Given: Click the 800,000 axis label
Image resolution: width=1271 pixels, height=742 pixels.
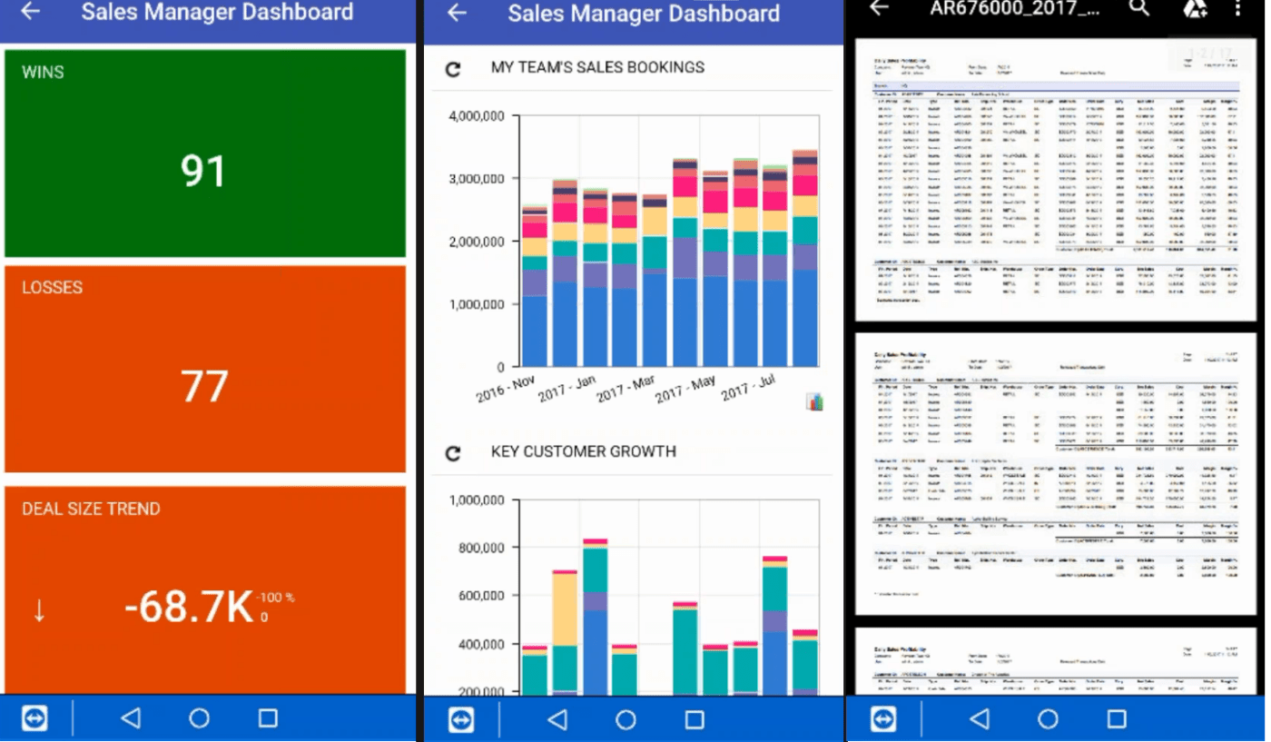Looking at the screenshot, I should click(x=480, y=549).
